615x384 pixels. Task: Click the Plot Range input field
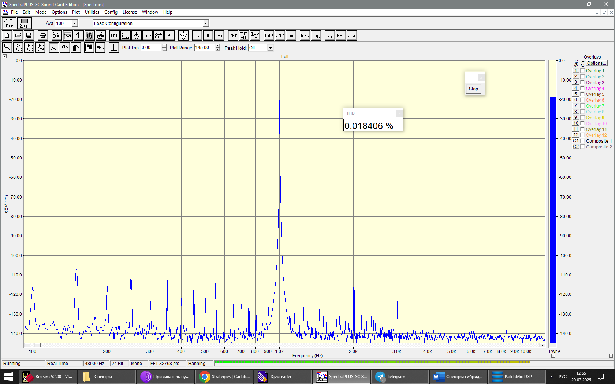click(205, 48)
